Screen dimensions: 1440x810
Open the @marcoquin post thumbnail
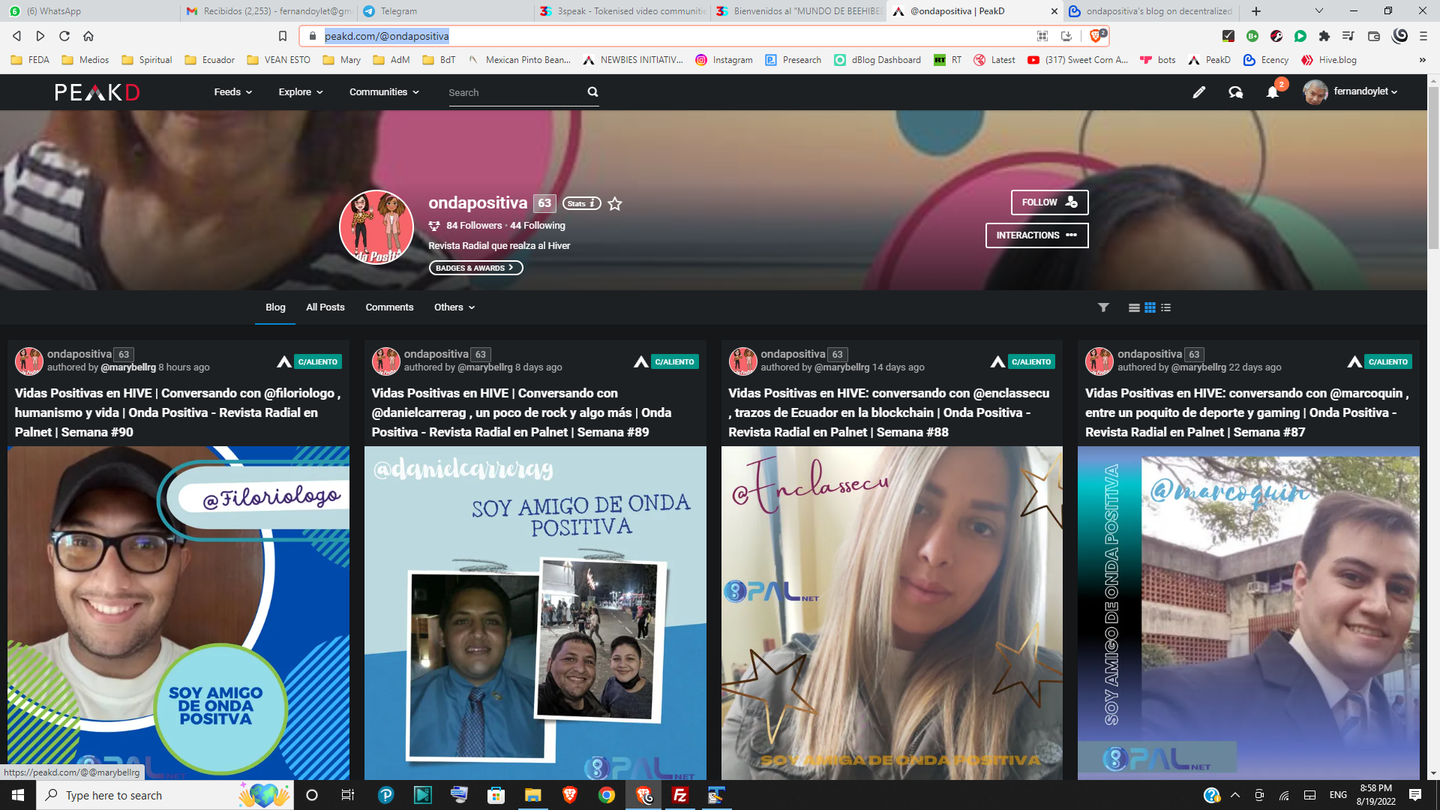coord(1249,613)
